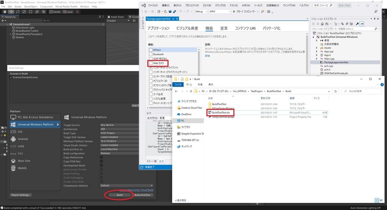Click Explorer back navigation arrow

[x=176, y=91]
